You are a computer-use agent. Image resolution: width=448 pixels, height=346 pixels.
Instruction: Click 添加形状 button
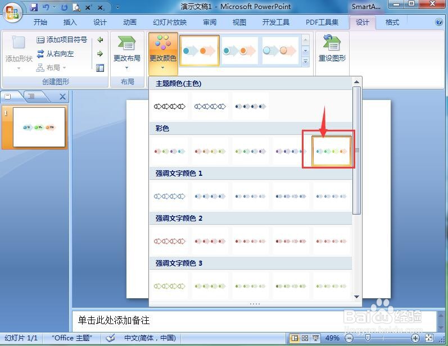19,52
